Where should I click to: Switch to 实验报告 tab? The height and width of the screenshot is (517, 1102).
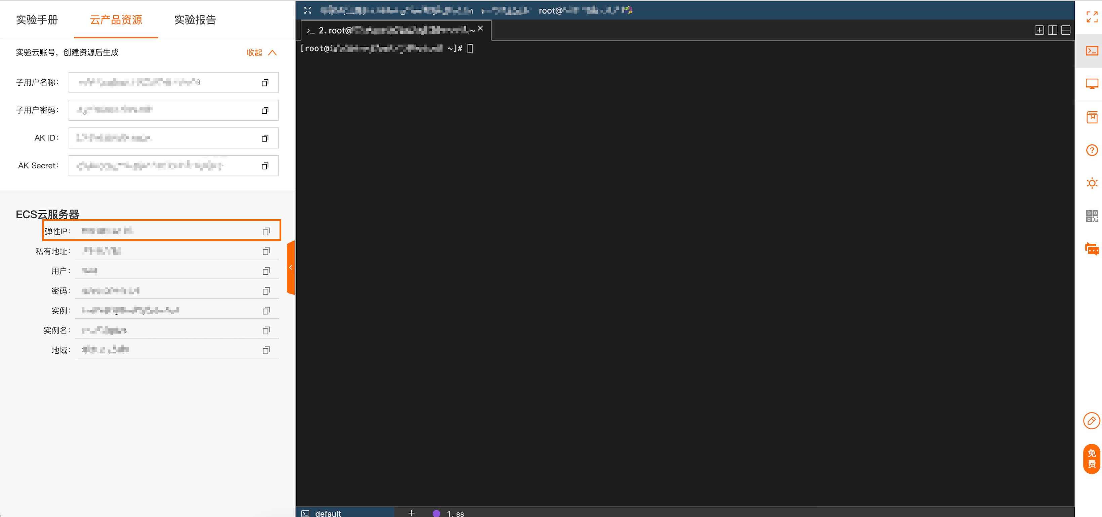click(x=195, y=20)
